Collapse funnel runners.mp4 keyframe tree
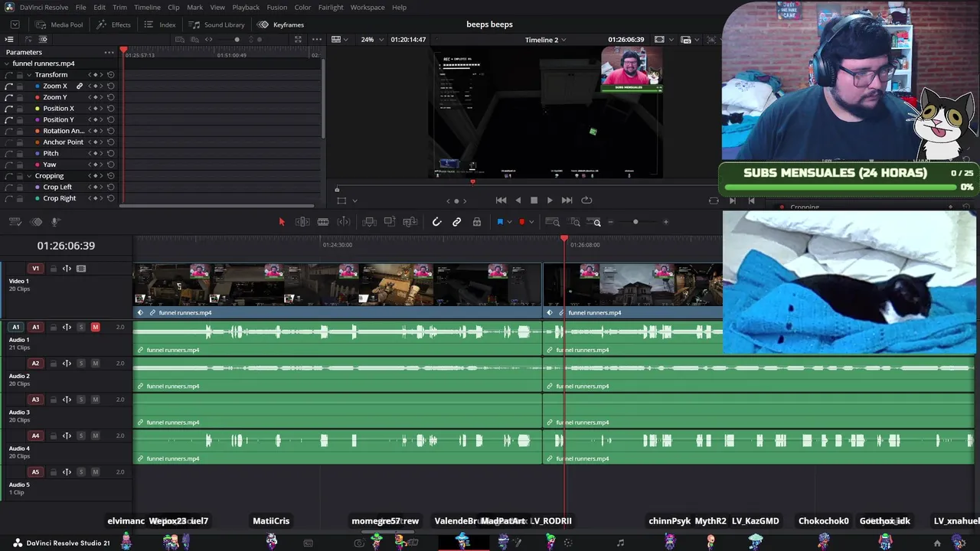Viewport: 980px width, 551px height. [7, 64]
